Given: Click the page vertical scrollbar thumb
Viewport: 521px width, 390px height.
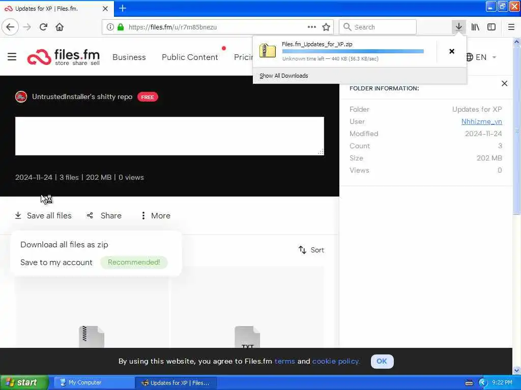Looking at the screenshot, I should (x=516, y=130).
